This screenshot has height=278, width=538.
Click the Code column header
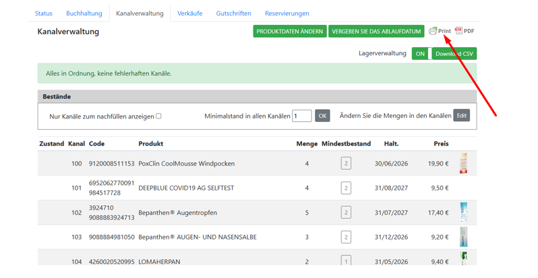pyautogui.click(x=97, y=144)
